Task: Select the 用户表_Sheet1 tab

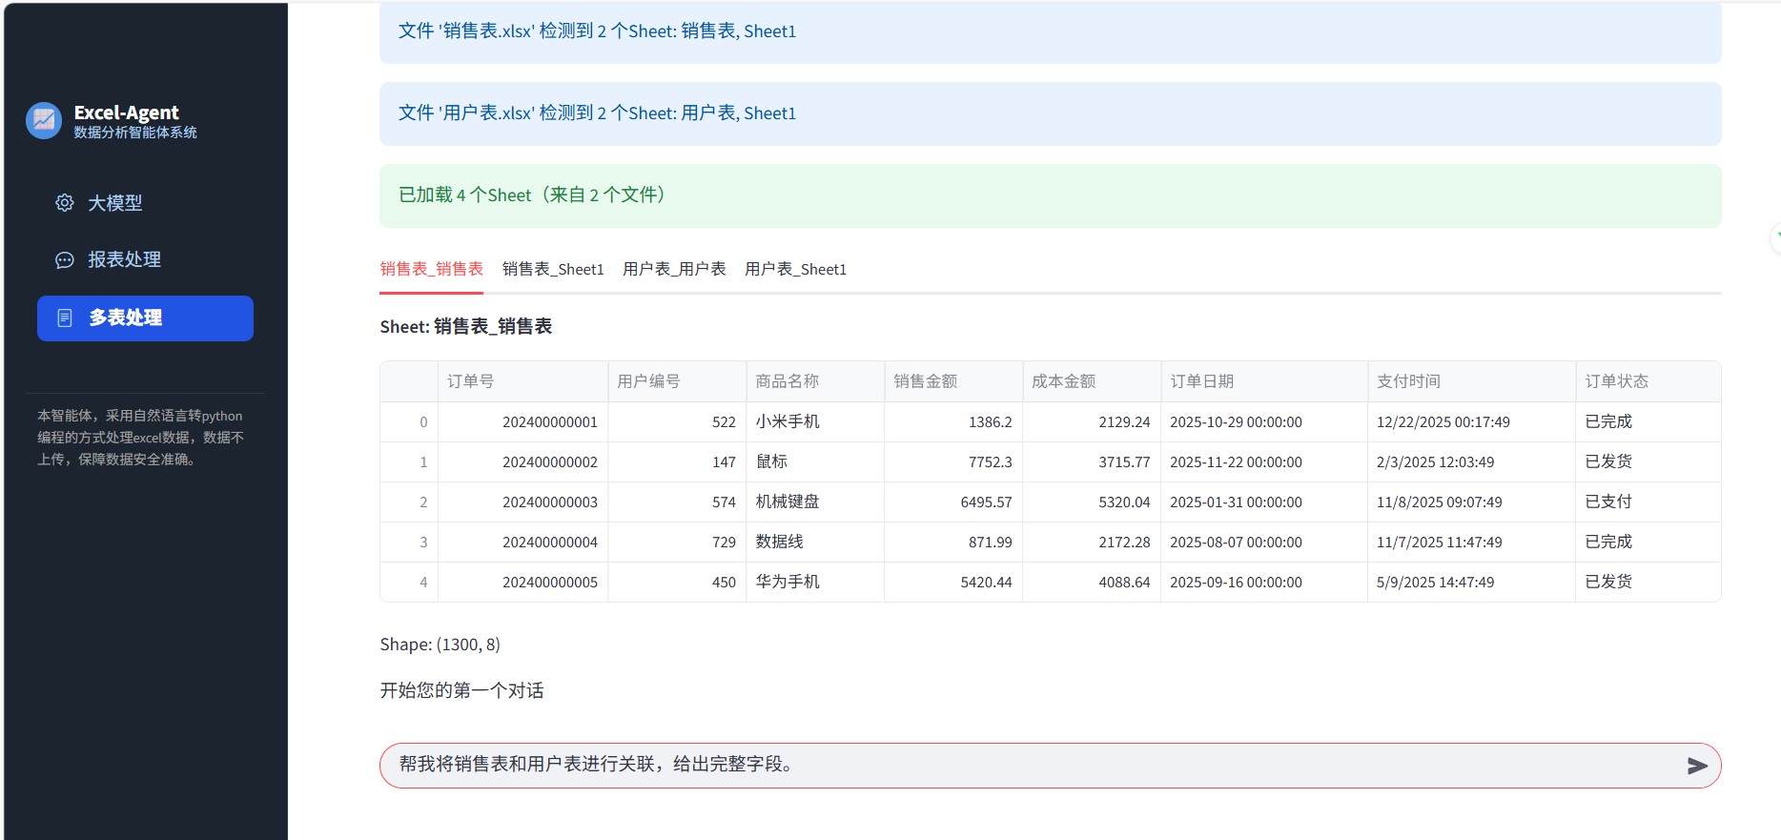Action: [795, 270]
